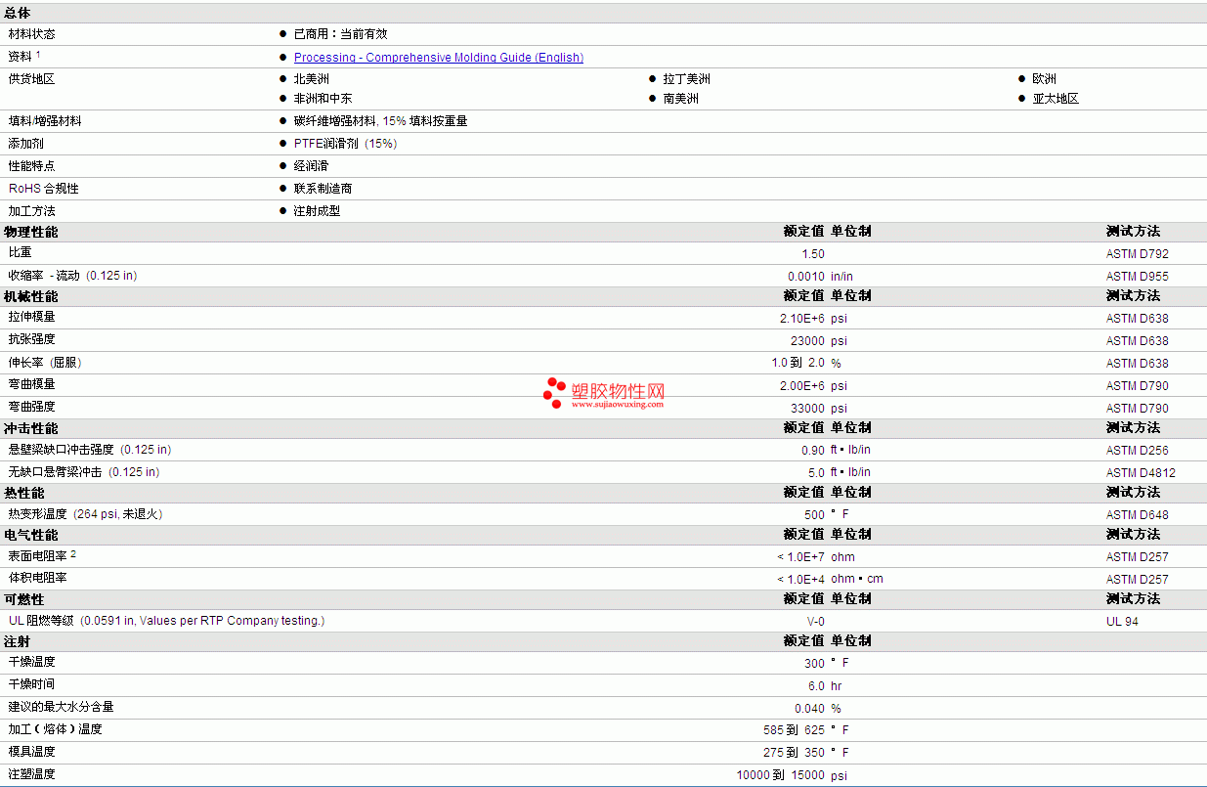Screen dimensions: 1207x787
Task: Click the 亚太地区 region bullet item
Action: click(1056, 99)
